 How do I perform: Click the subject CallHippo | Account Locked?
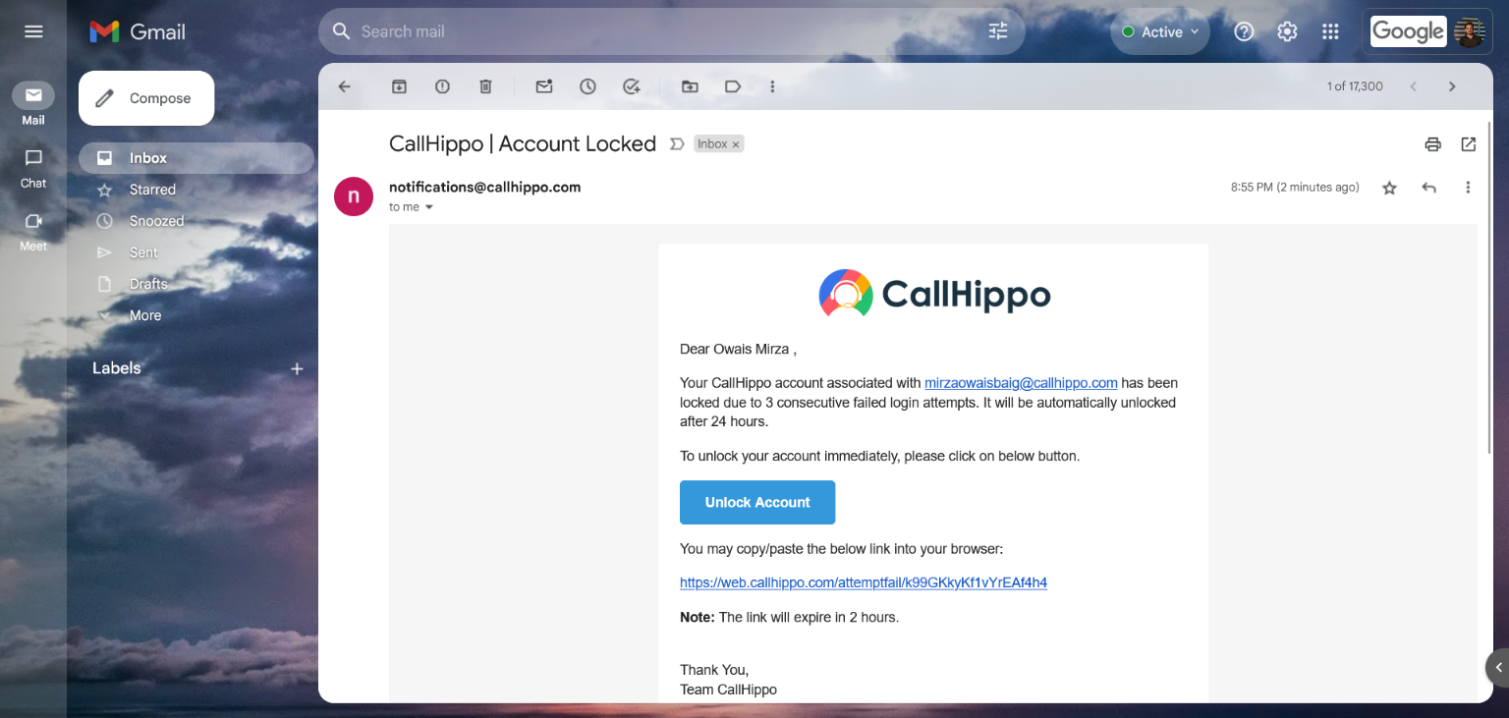523,143
